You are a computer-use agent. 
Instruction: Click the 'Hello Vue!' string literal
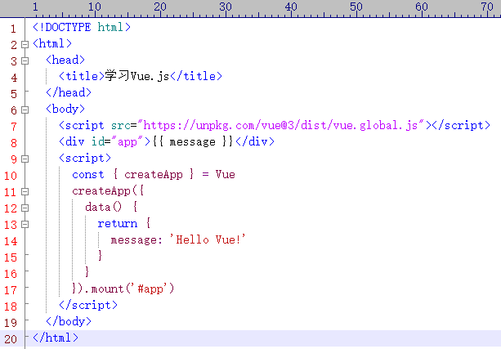(208, 239)
